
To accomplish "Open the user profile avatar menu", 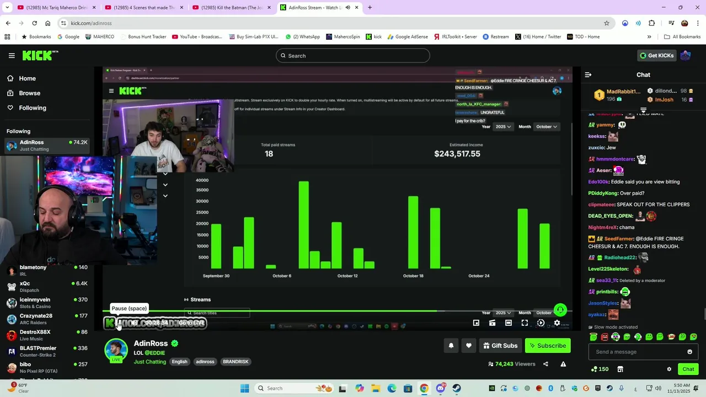I will coord(686,56).
